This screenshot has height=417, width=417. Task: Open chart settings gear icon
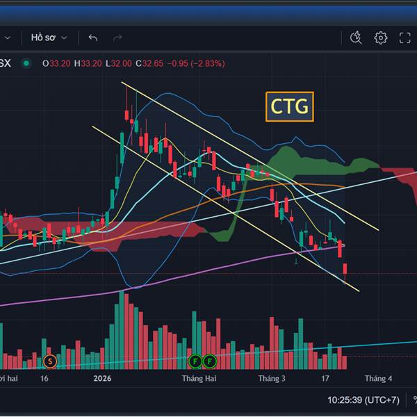[x=381, y=38]
